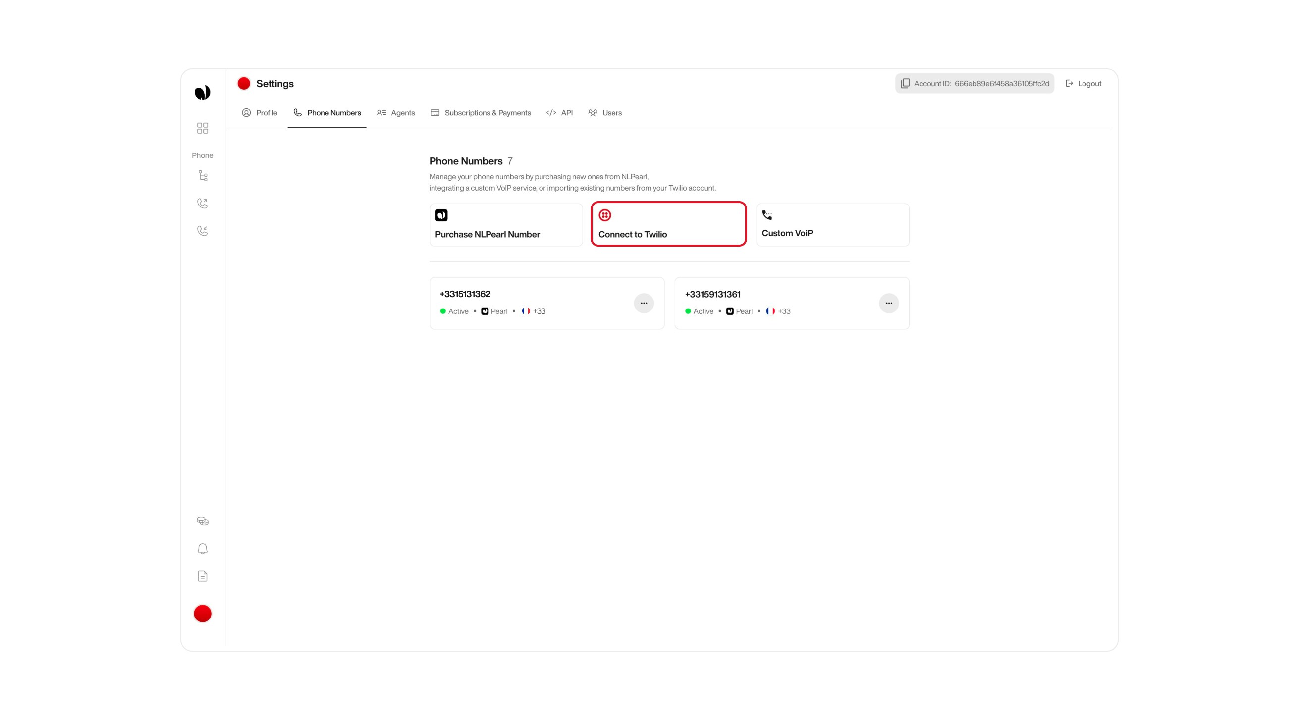
Task: Open notifications bell icon
Action: coord(202,549)
